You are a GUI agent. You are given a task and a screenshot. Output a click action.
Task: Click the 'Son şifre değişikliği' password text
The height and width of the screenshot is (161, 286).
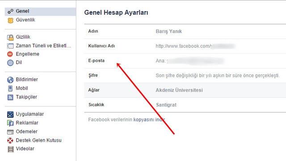point(218,76)
